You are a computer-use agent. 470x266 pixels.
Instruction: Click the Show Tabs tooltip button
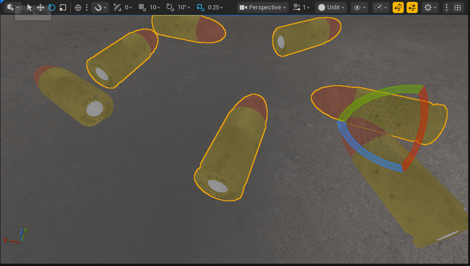pyautogui.click(x=33, y=13)
